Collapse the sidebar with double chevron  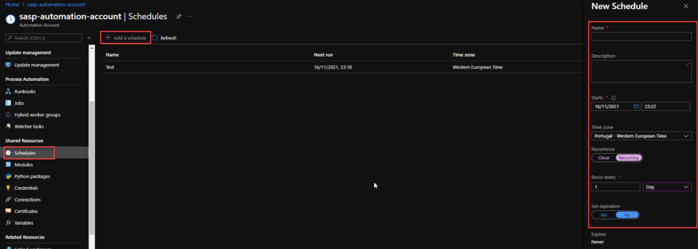click(89, 38)
